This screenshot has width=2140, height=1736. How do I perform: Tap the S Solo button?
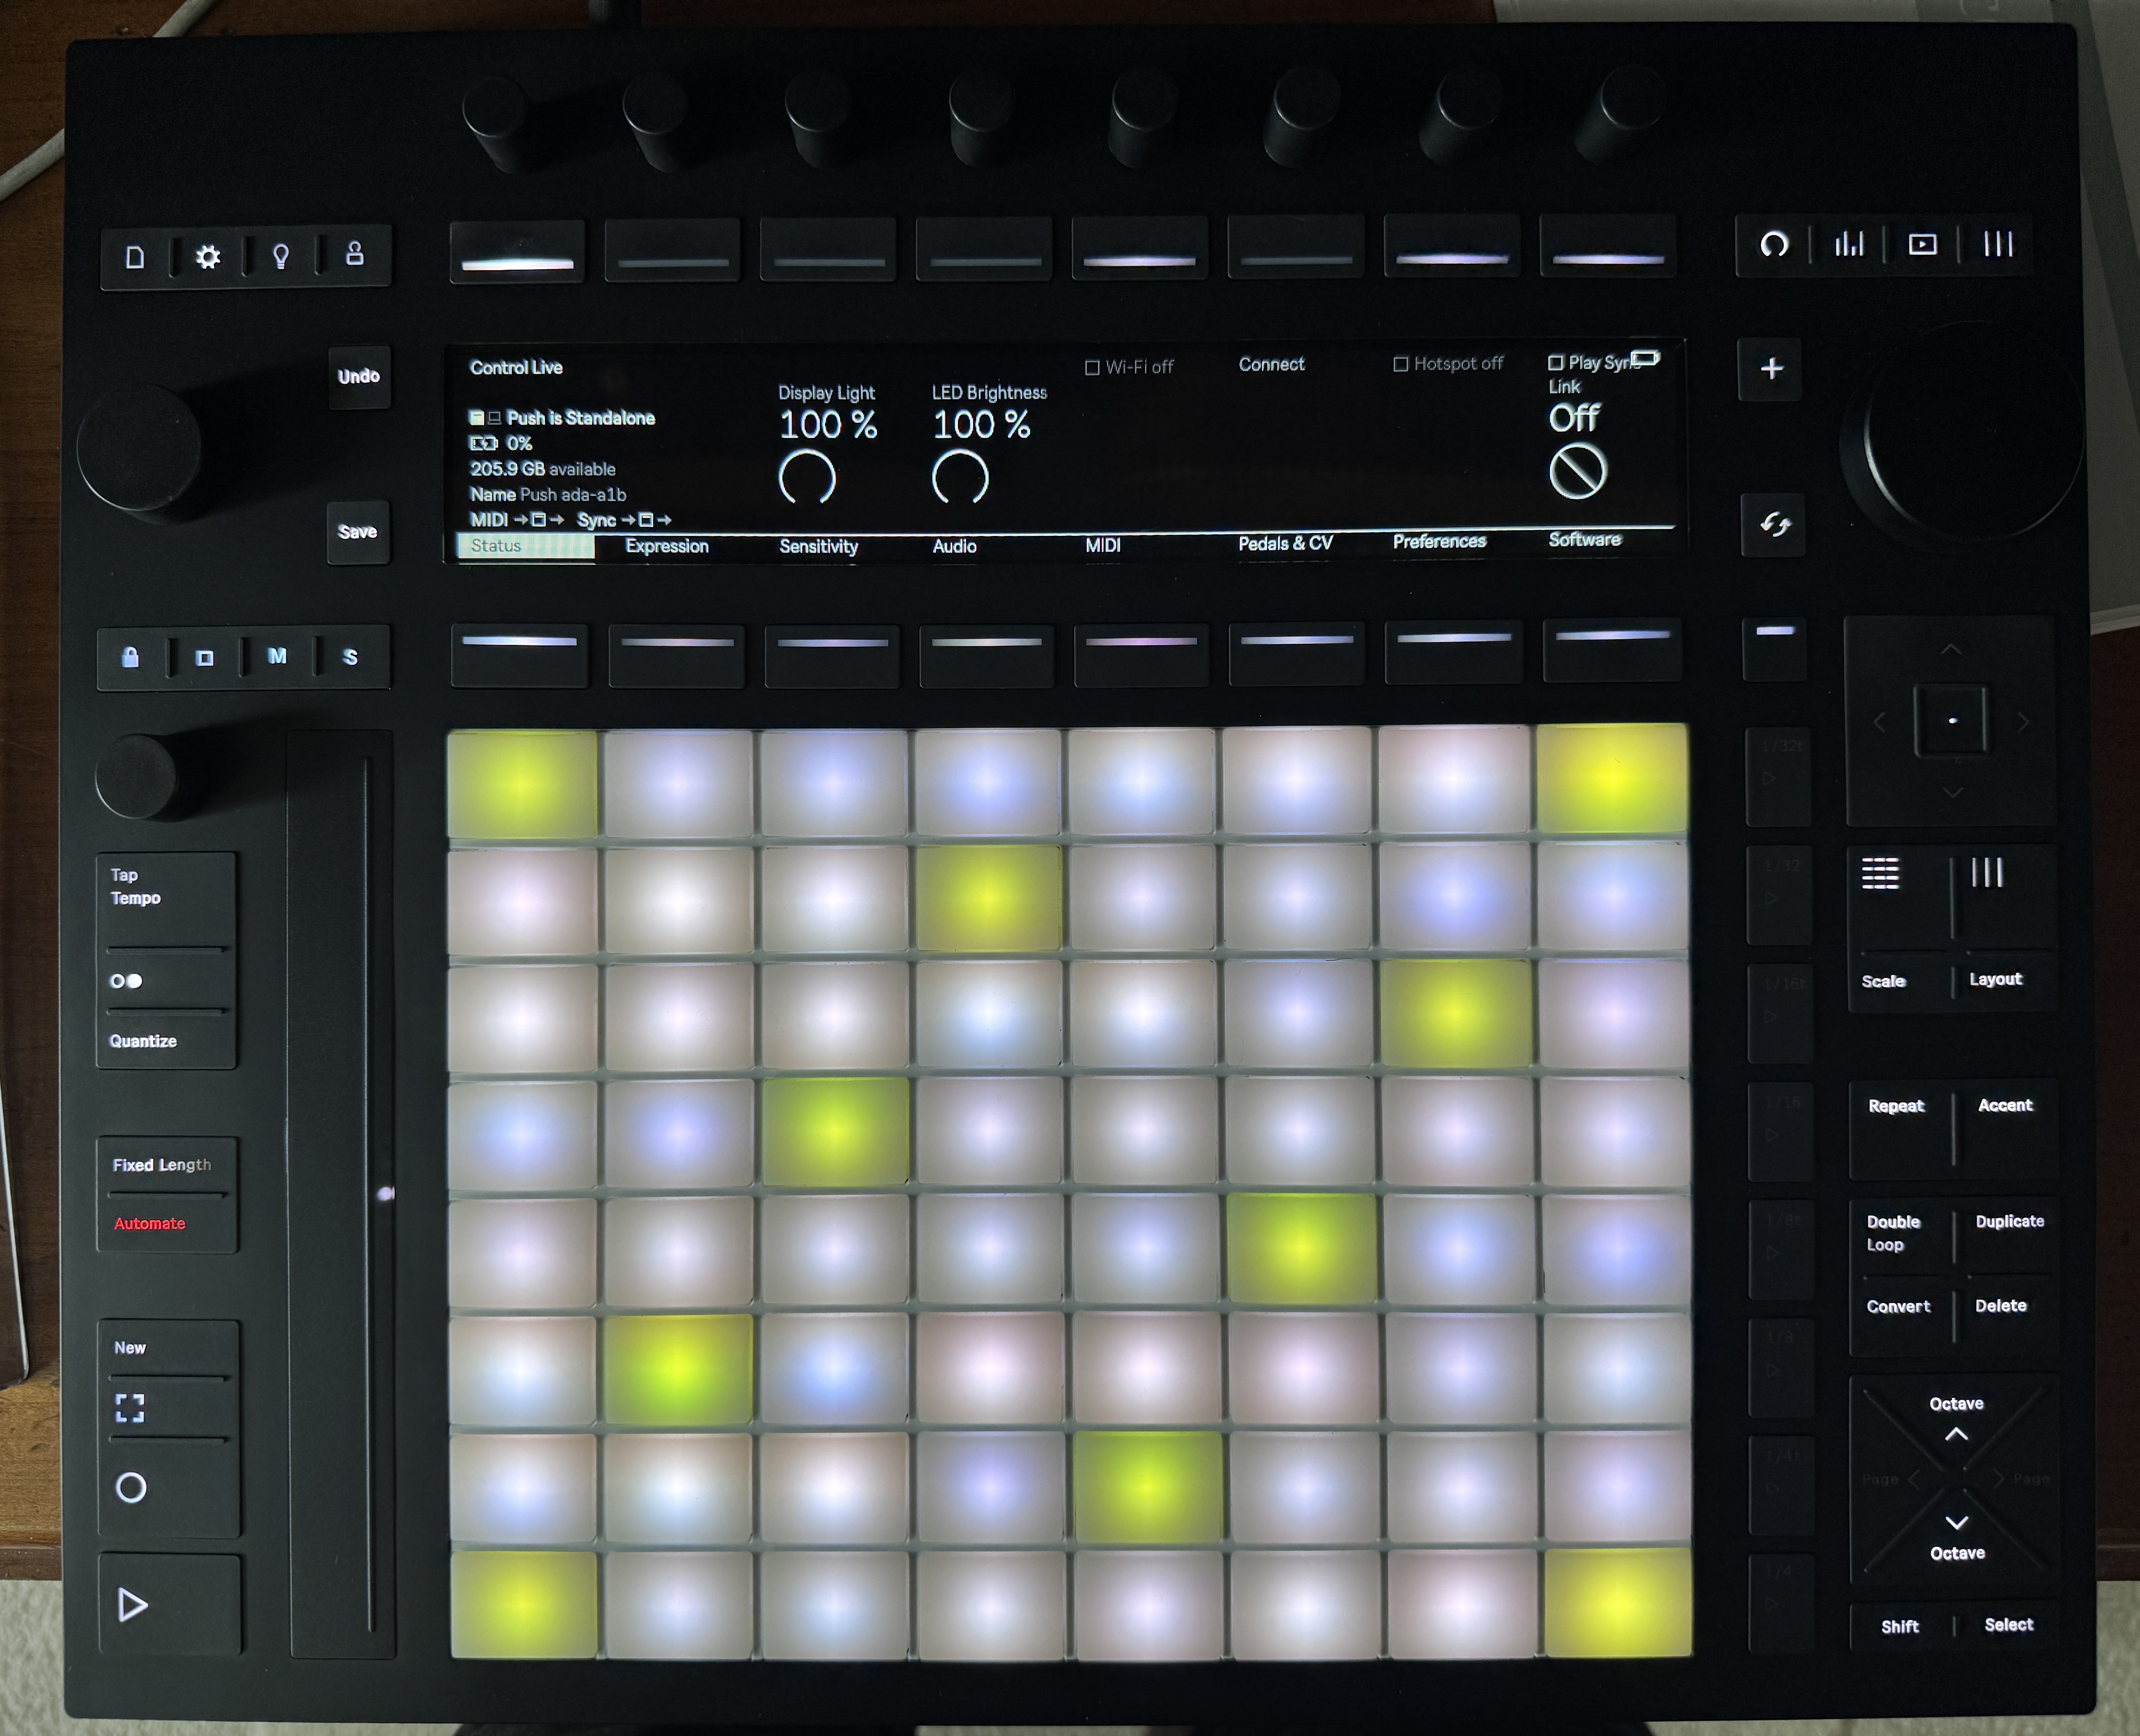point(350,657)
